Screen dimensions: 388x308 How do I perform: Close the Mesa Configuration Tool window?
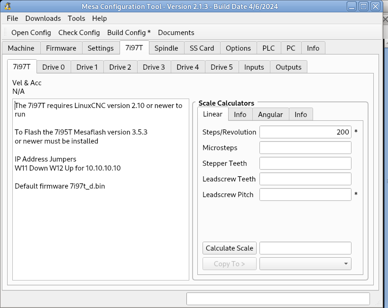[375, 7]
